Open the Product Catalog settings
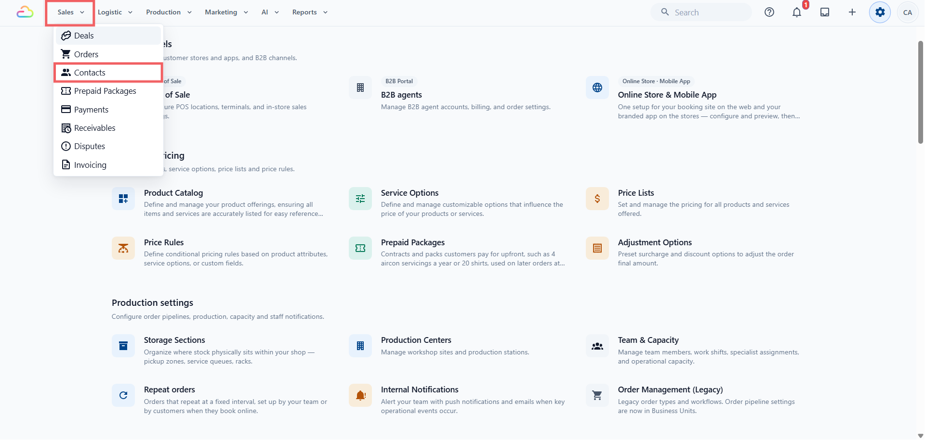This screenshot has width=925, height=440. point(173,193)
